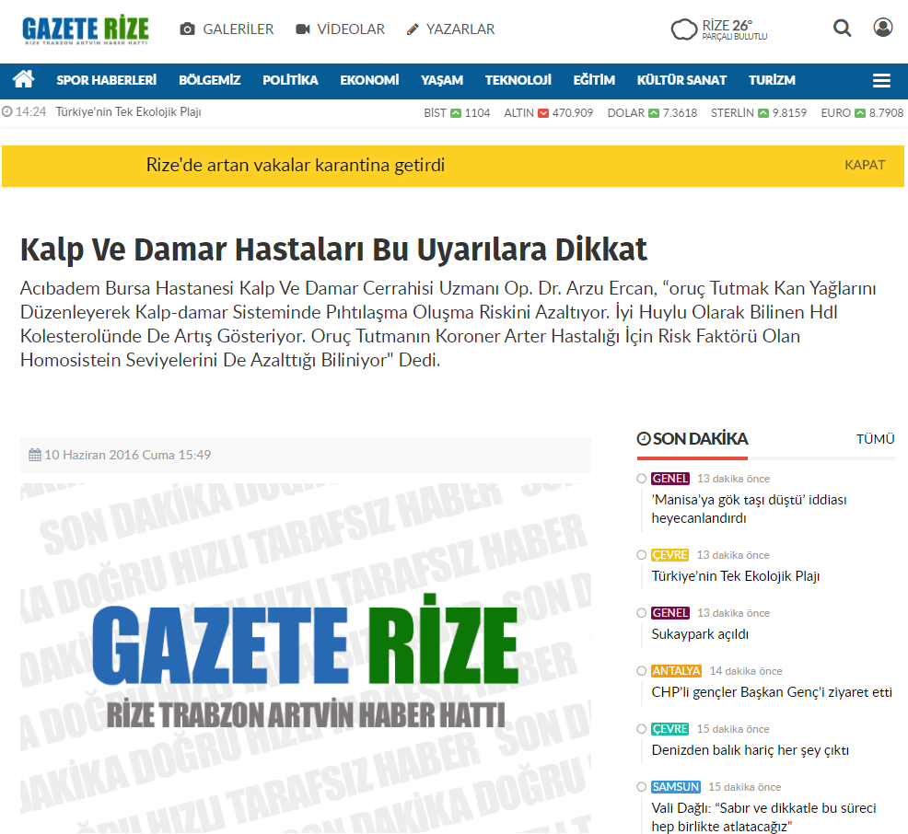The height and width of the screenshot is (834, 908).
Task: Open Spor Haberleri menu
Action: pos(107,80)
